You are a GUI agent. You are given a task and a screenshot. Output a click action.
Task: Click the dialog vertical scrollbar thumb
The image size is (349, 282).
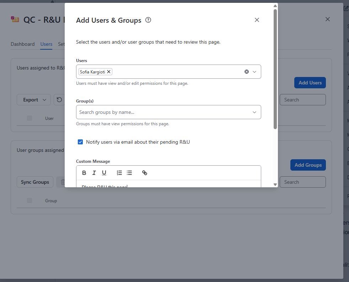(275, 69)
